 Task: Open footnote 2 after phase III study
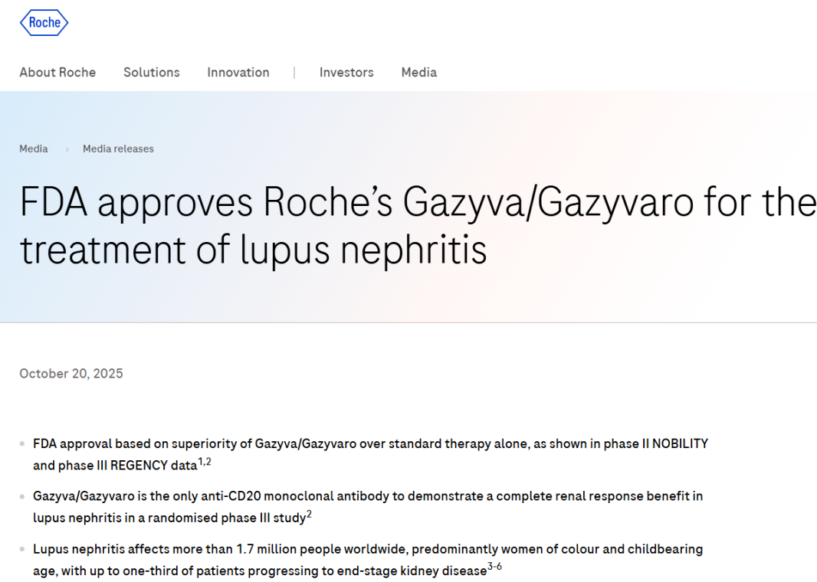pyautogui.click(x=309, y=515)
